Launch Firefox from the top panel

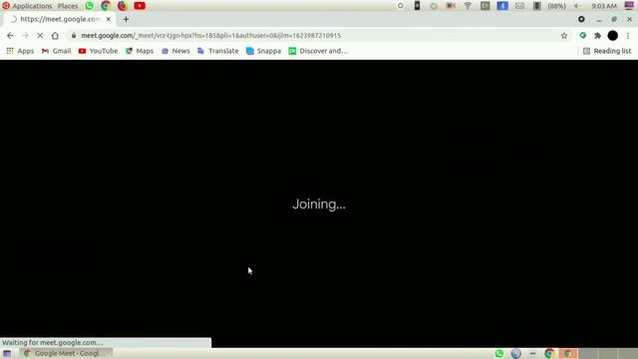pos(123,6)
